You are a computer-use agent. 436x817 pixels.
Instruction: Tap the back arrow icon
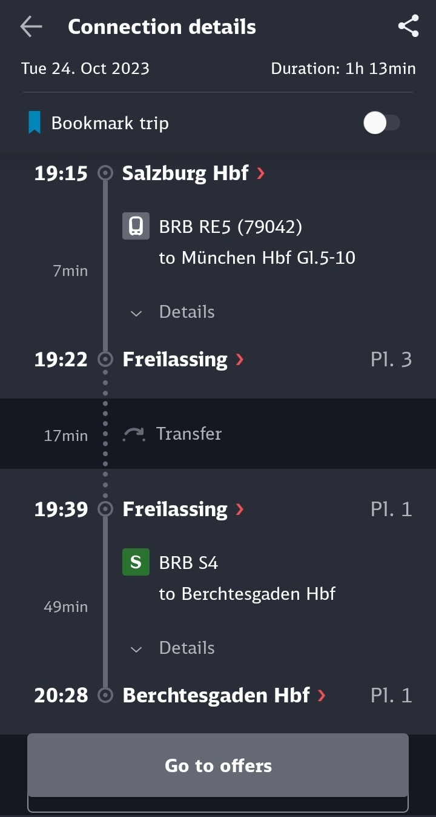(31, 27)
